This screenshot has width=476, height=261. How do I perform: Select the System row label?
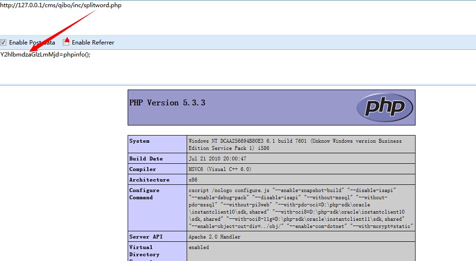point(139,141)
